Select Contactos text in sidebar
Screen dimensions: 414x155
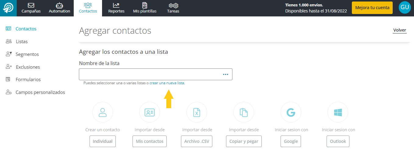26,29
